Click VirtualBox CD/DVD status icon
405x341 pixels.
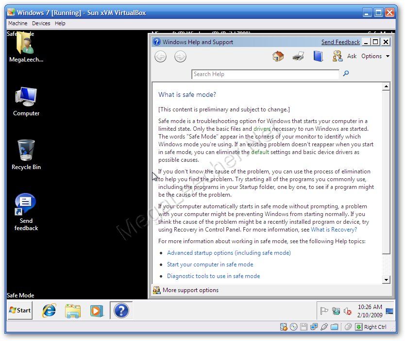pyautogui.click(x=293, y=327)
